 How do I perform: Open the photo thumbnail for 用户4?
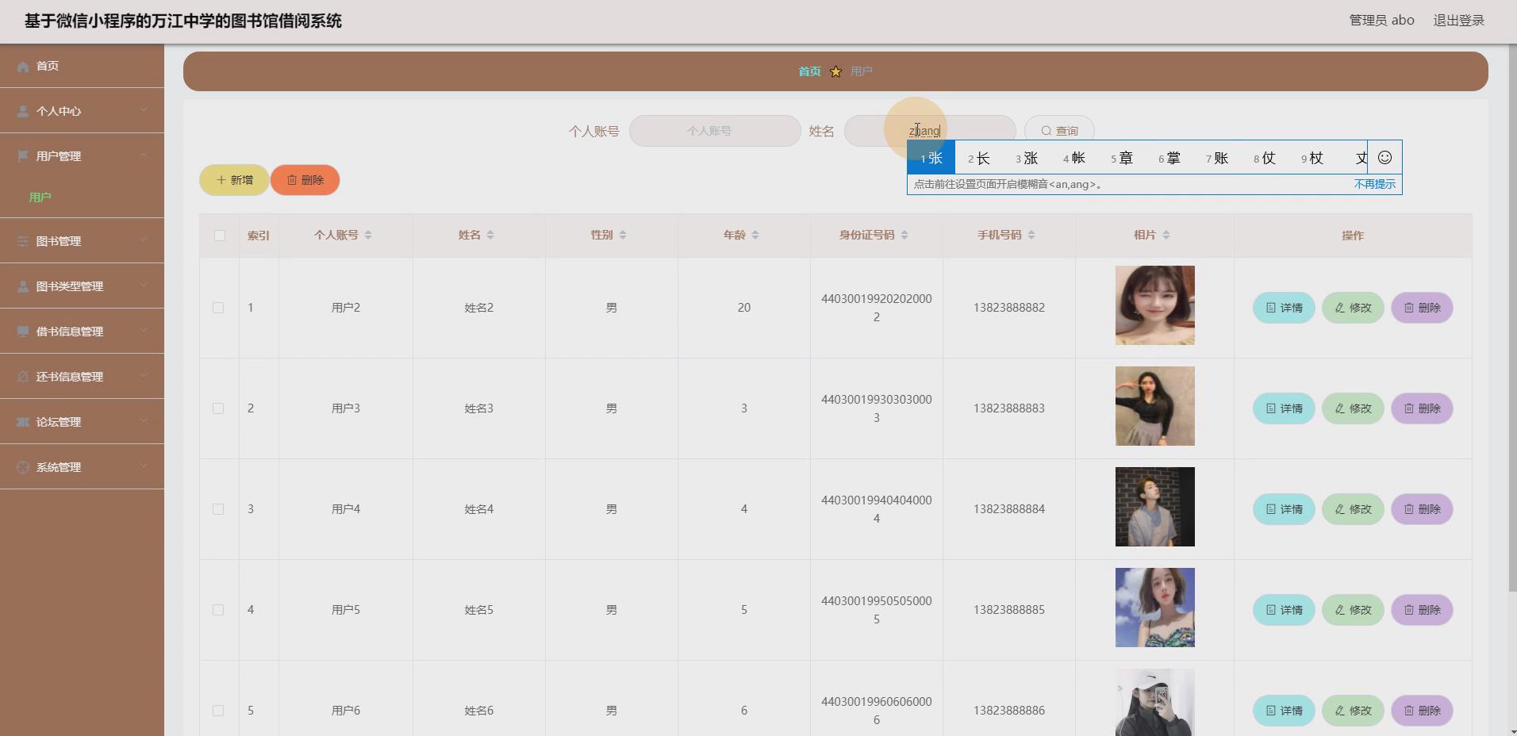tap(1154, 507)
